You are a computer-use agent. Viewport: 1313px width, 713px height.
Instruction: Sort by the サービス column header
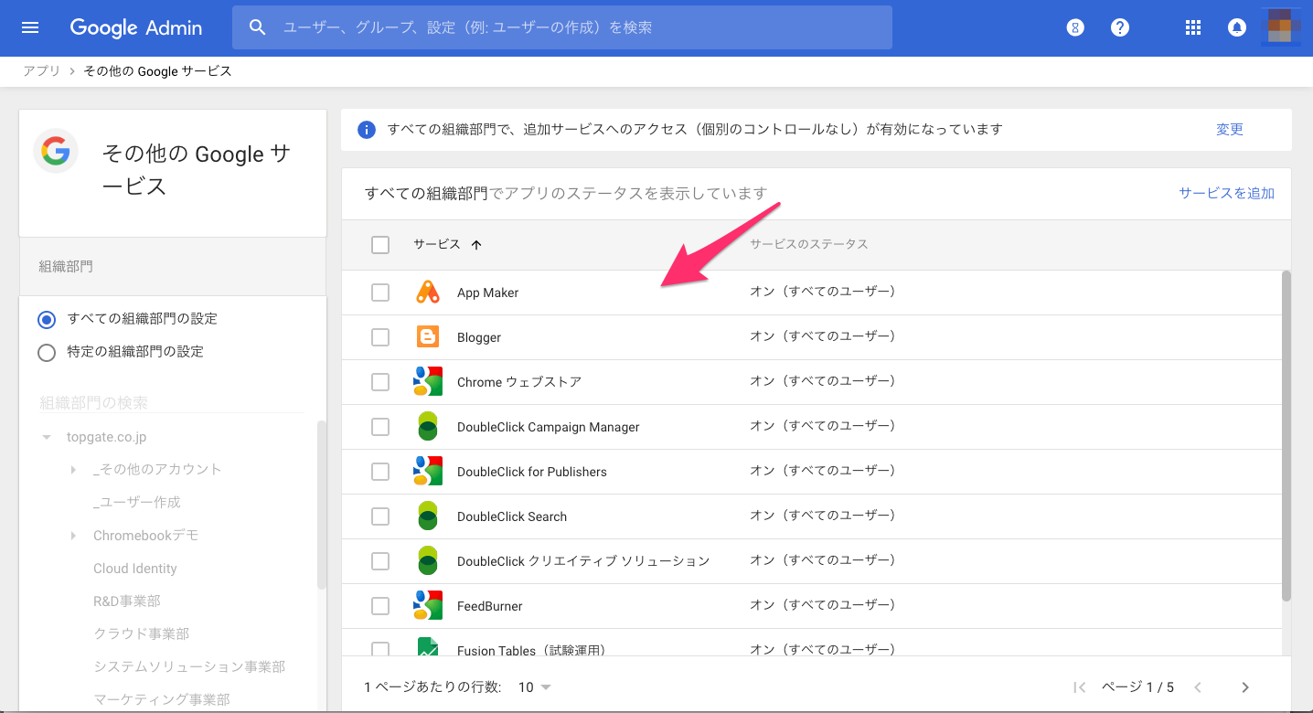click(x=437, y=245)
